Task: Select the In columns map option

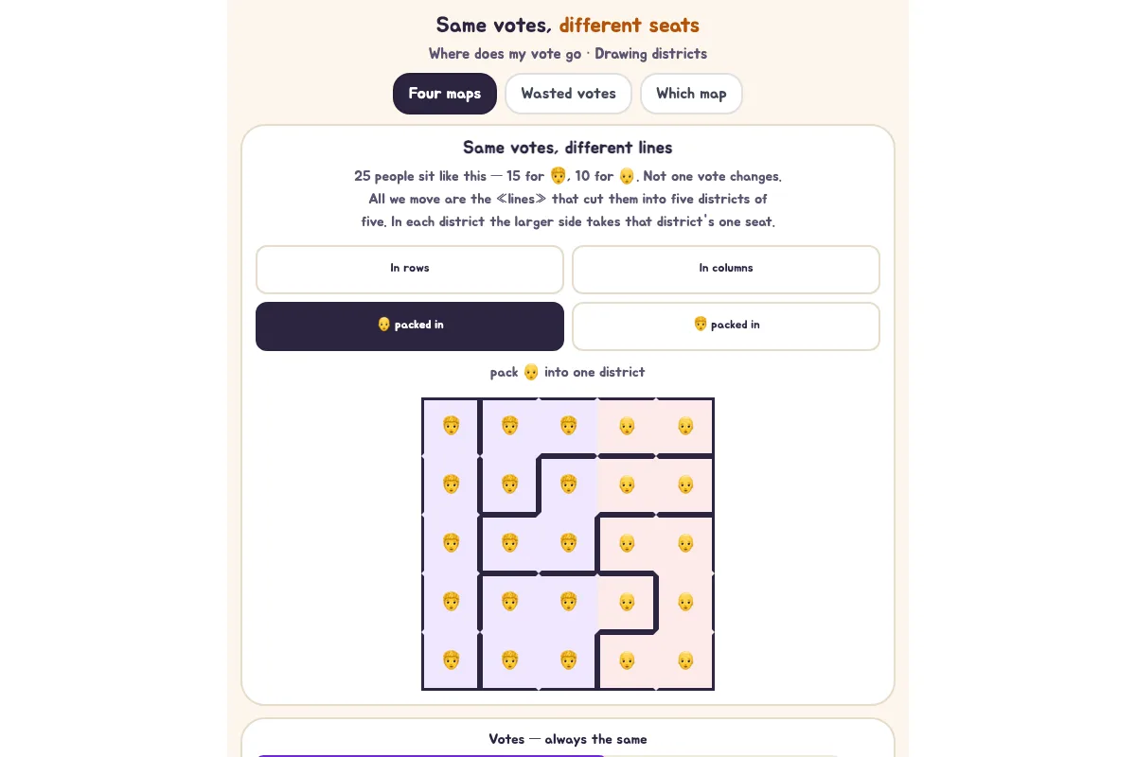Action: click(726, 270)
